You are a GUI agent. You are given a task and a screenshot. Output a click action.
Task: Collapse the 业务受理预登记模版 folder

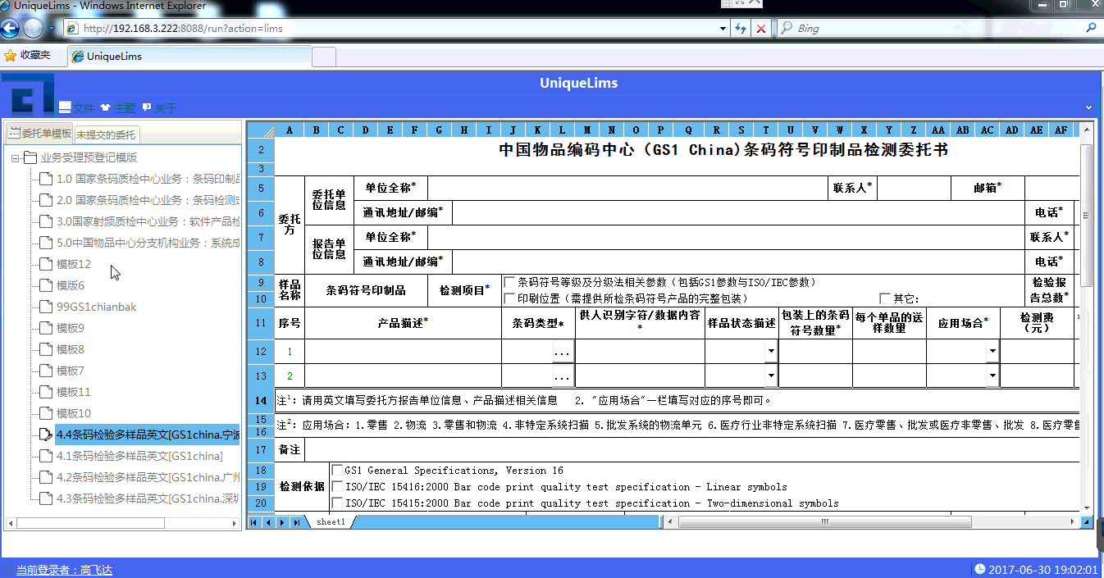16,157
